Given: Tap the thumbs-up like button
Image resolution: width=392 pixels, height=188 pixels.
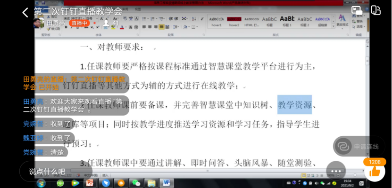Looking at the screenshot, I should coord(375,172).
